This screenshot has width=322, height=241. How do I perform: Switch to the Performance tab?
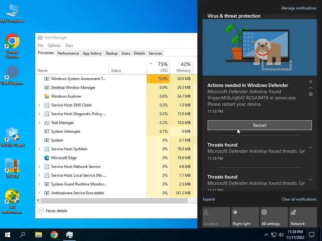click(68, 53)
